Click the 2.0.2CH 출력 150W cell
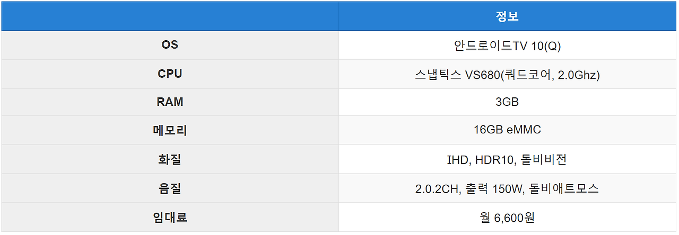Viewport: 679px width, 235px height. click(x=508, y=188)
